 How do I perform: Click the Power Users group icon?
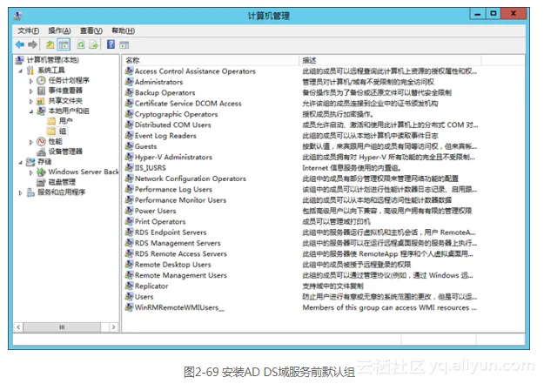tap(129, 211)
